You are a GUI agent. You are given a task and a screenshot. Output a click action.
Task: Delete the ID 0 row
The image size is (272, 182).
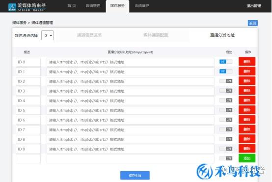247,61
